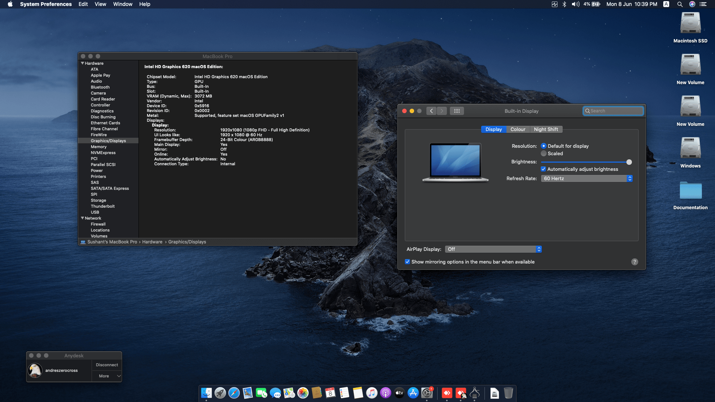Select the Scaled resolution option
Viewport: 715px width, 402px height.
click(544, 153)
